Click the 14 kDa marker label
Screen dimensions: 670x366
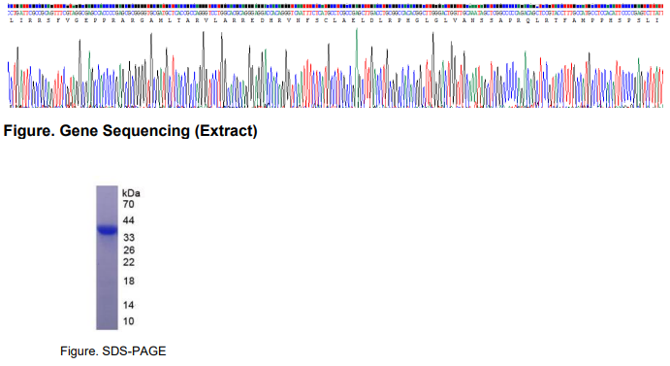[129, 305]
